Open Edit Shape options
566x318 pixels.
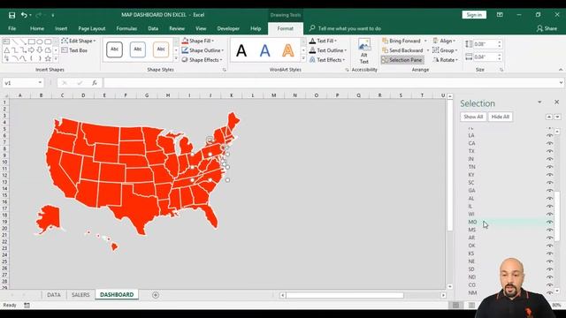[79, 41]
